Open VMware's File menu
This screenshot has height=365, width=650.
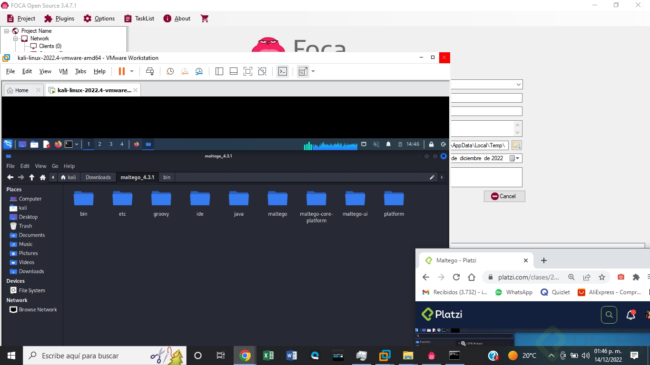(x=10, y=71)
